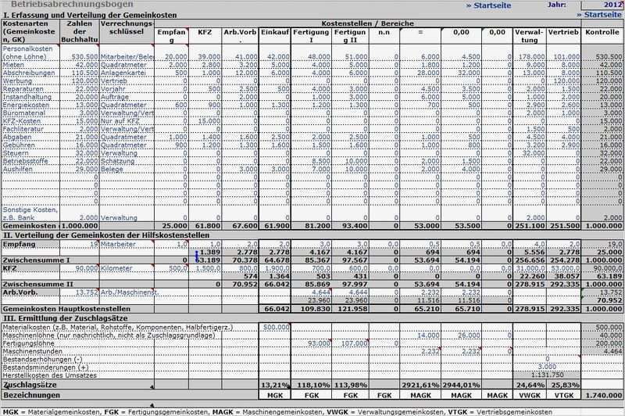Open the Startseite link beside the Jahr label
The width and height of the screenshot is (625, 416).
coord(489,5)
